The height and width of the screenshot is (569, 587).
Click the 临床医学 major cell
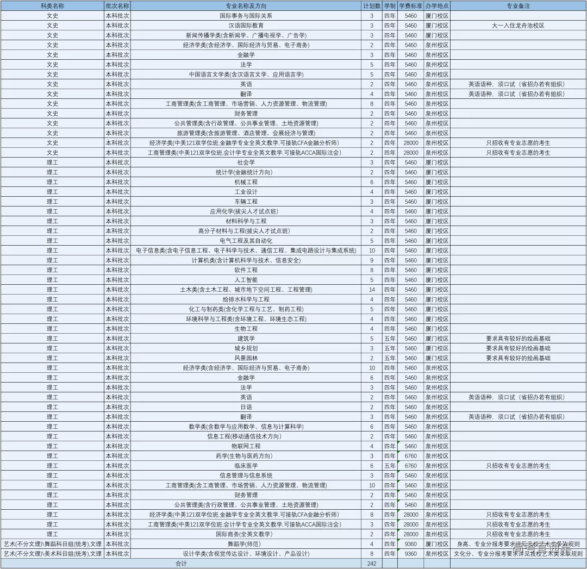(x=246, y=466)
